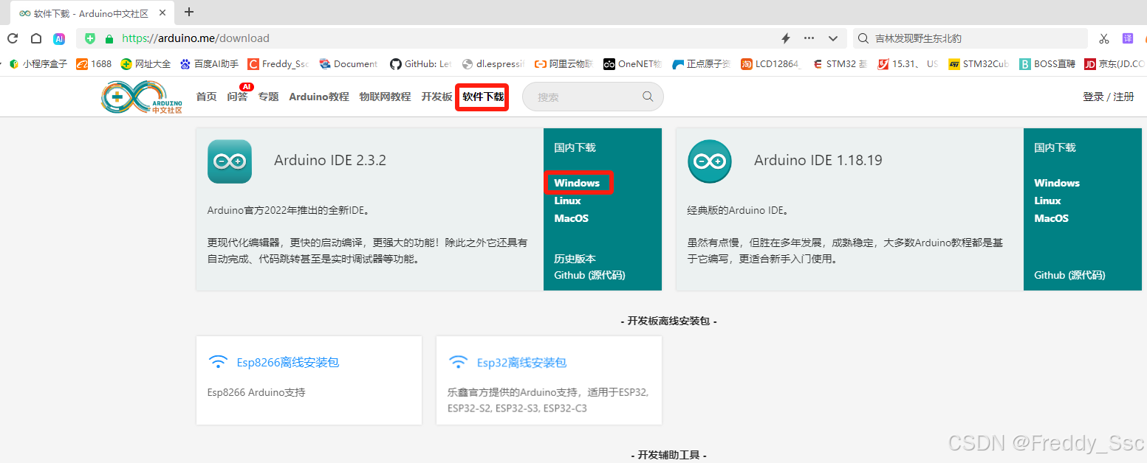
Task: Click the scissors screenshot icon near search bar
Action: (1103, 38)
